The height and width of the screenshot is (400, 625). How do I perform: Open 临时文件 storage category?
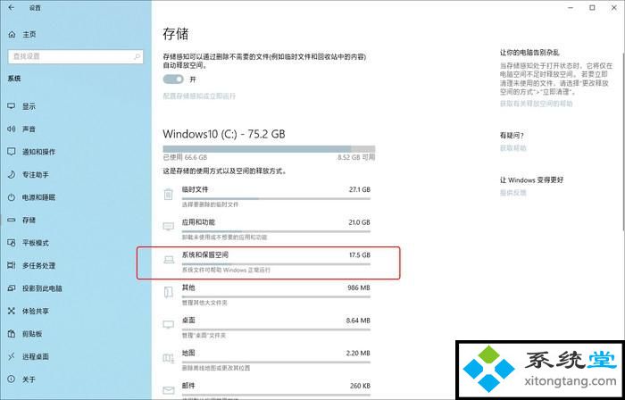pyautogui.click(x=267, y=196)
